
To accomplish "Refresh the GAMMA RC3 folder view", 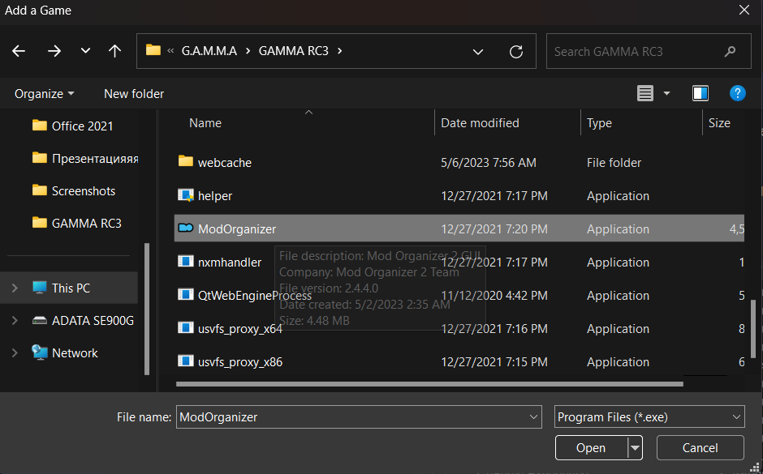I will (515, 51).
